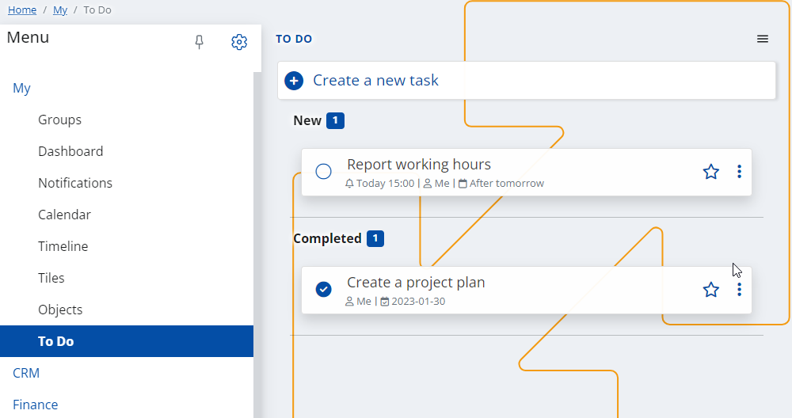Click the My breadcrumb link

[x=60, y=10]
